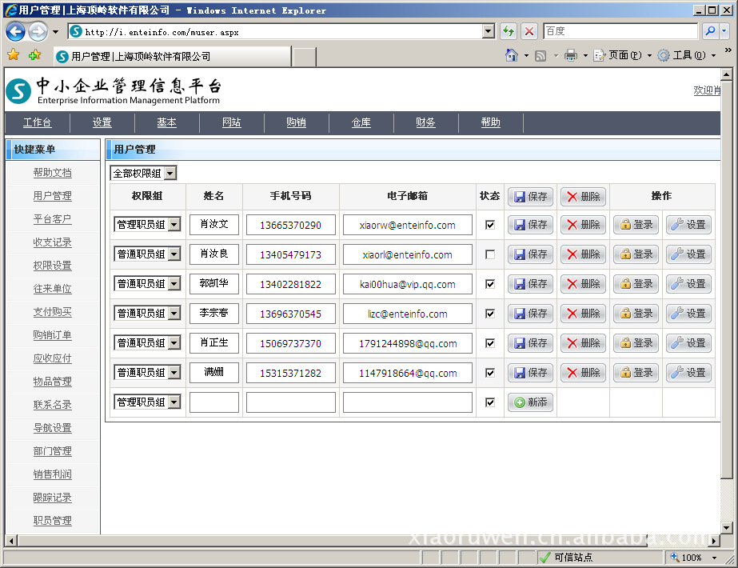The height and width of the screenshot is (568, 738).
Task: Enable the status checkbox for 肖汝良
Action: tap(490, 254)
